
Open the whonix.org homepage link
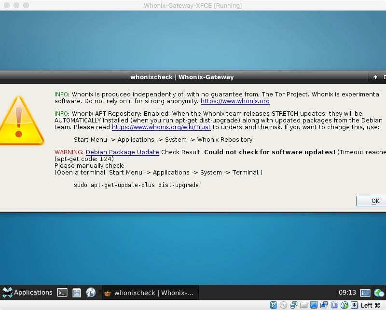235,101
